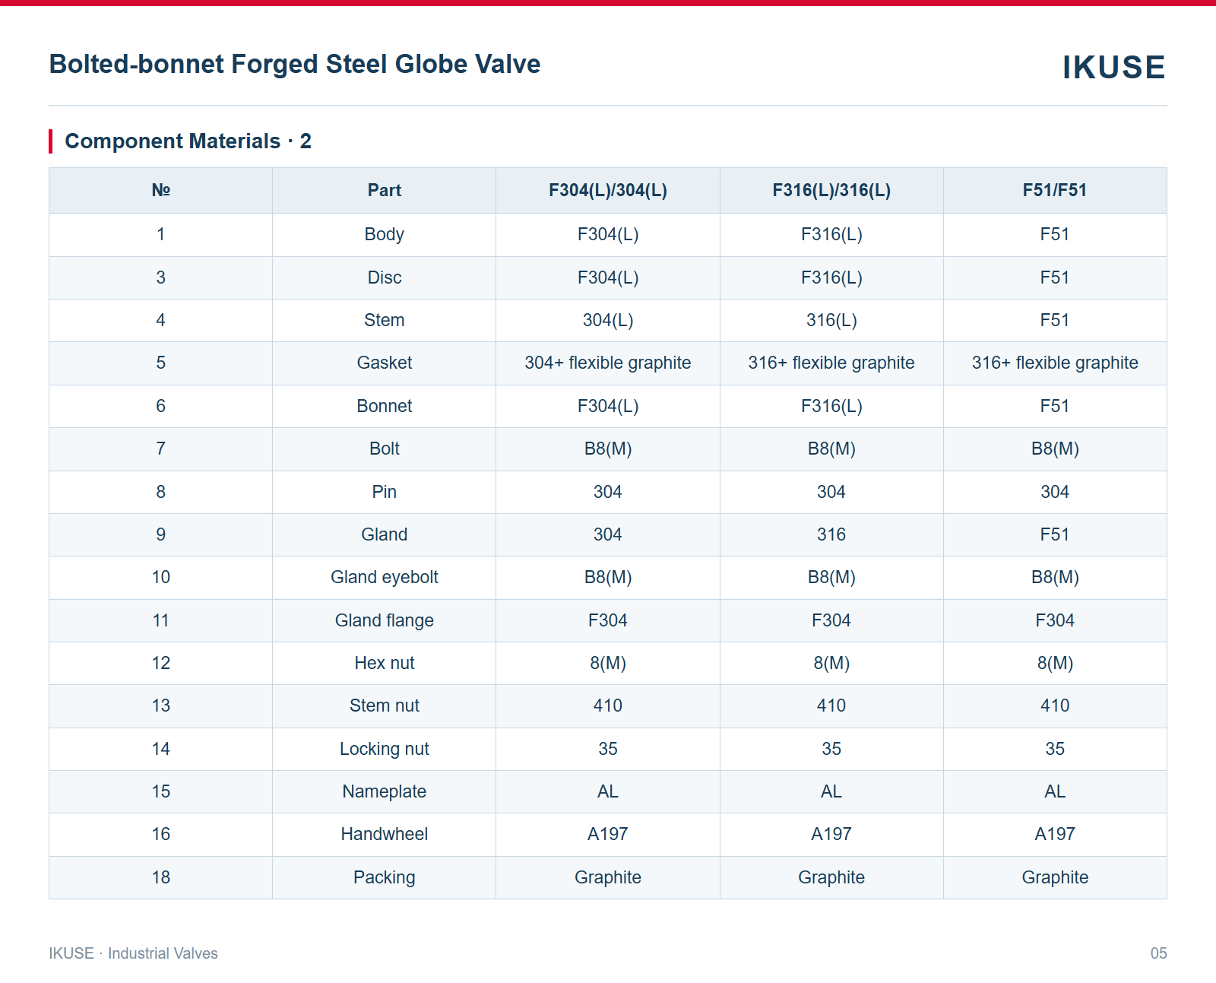Click the Part column header

pos(385,190)
